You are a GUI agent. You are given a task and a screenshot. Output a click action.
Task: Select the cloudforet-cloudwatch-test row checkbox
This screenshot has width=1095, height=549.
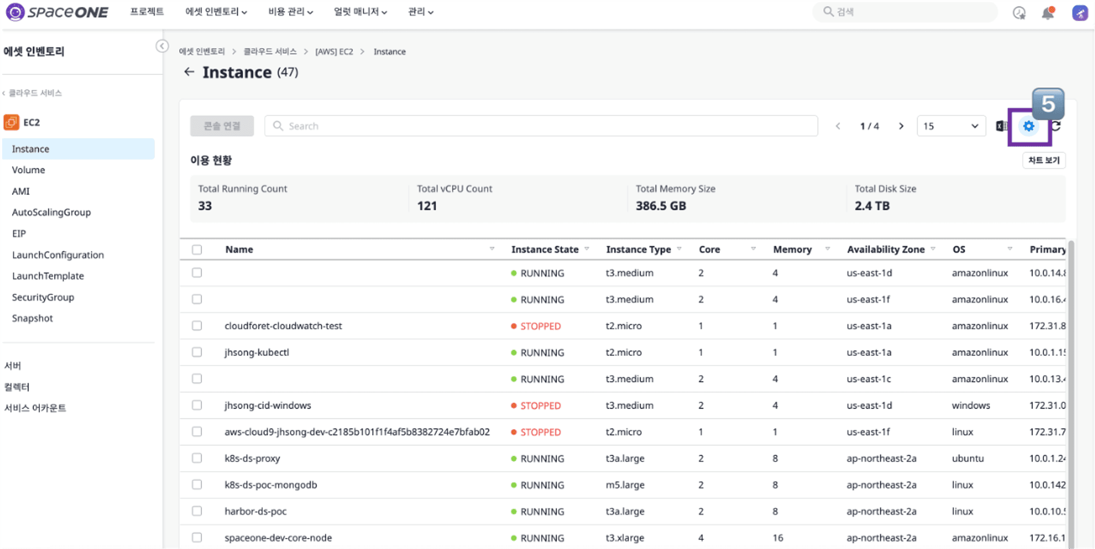pyautogui.click(x=197, y=326)
